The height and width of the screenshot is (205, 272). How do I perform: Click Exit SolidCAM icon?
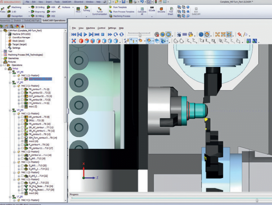pos(196,9)
